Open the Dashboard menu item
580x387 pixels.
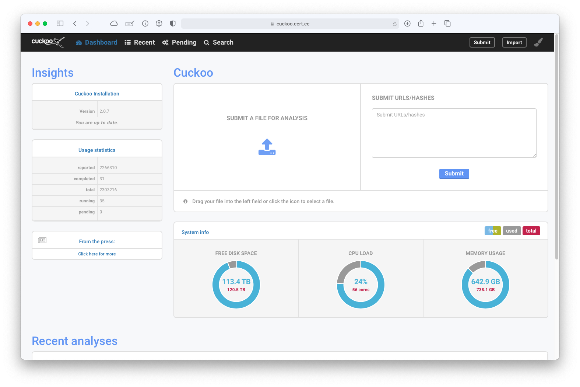click(x=96, y=42)
